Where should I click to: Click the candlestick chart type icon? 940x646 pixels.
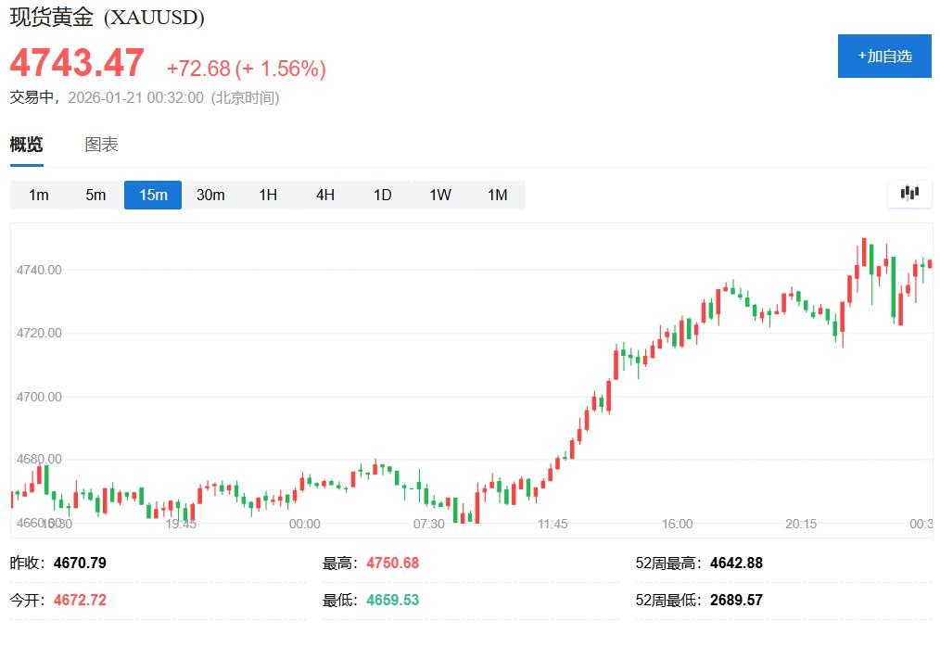pyautogui.click(x=909, y=194)
